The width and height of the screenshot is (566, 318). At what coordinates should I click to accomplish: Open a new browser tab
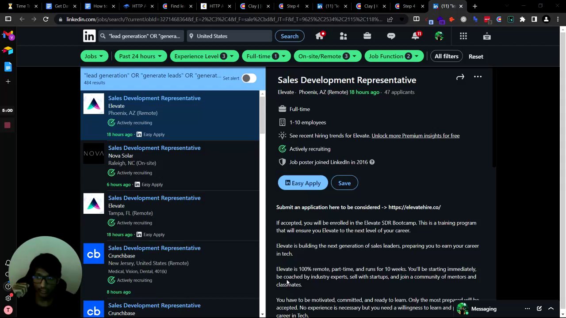(475, 6)
